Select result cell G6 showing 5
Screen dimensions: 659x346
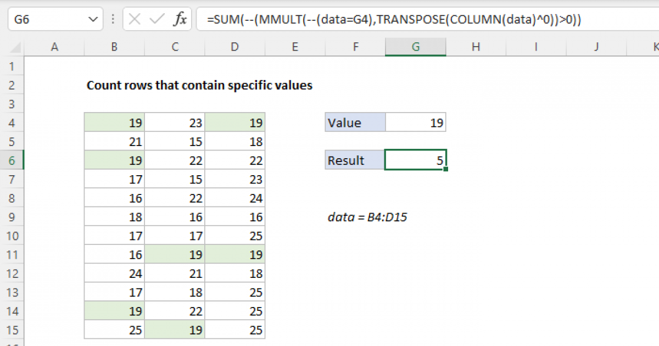(x=416, y=160)
